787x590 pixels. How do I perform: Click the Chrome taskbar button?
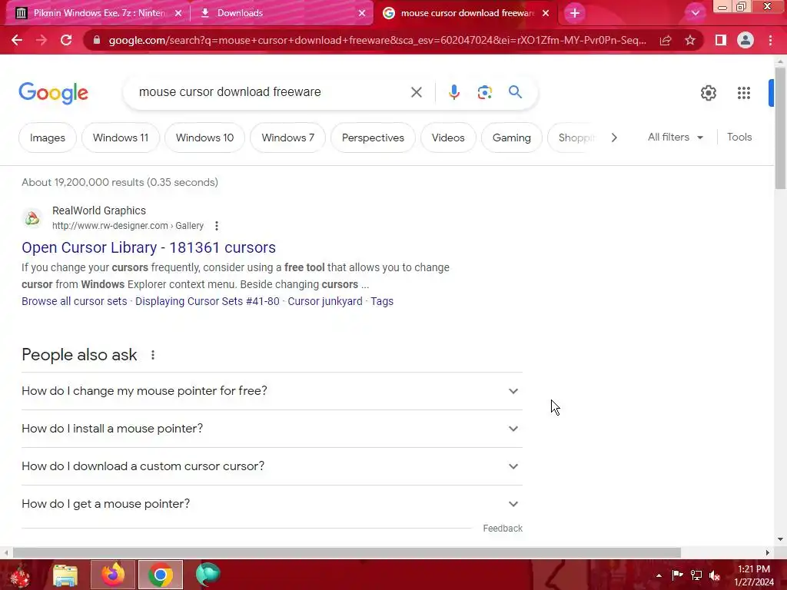[x=161, y=575]
